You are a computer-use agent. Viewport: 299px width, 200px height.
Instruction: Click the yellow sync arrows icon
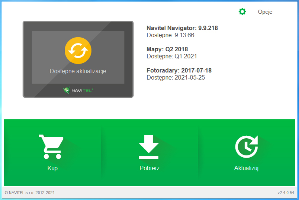point(78,51)
